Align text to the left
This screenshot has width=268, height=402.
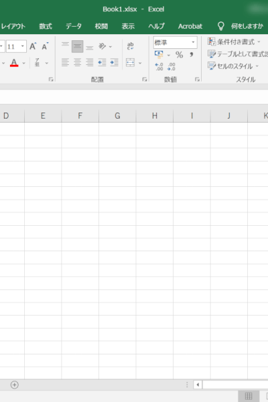point(65,62)
